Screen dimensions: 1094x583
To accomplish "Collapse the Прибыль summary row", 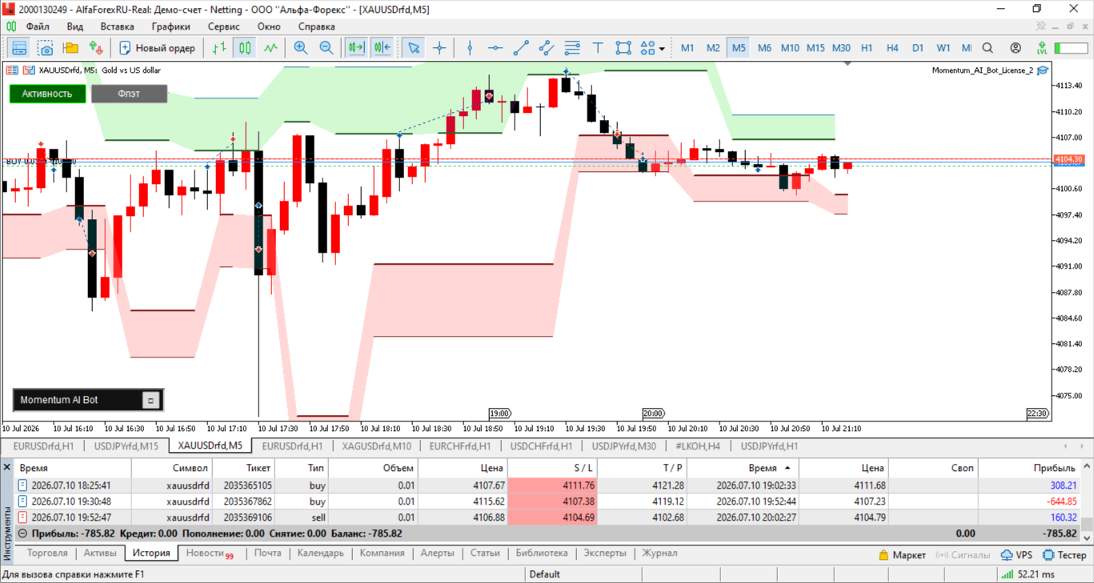I will click(x=22, y=533).
